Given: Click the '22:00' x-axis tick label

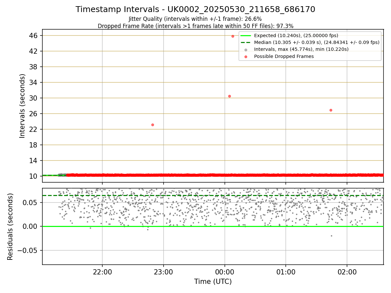Looking at the screenshot, I should click(102, 272).
